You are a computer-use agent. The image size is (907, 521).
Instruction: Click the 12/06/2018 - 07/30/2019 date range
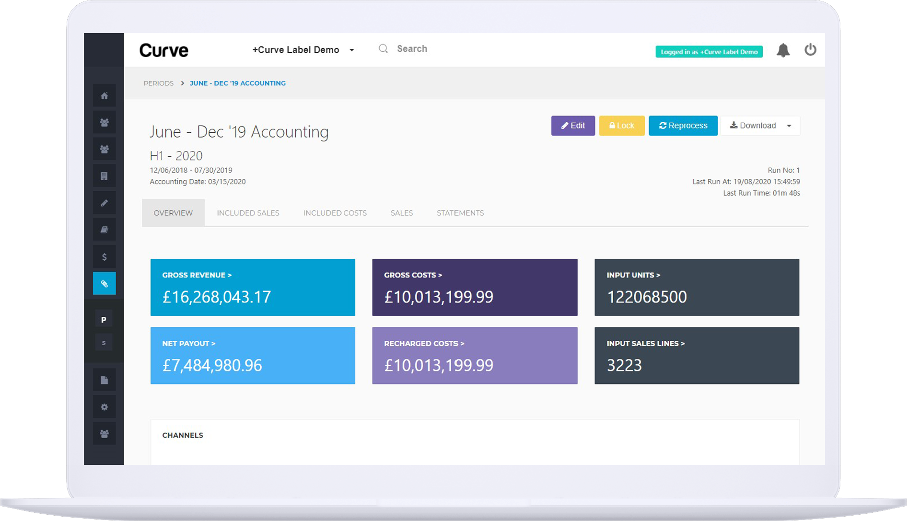[191, 170]
